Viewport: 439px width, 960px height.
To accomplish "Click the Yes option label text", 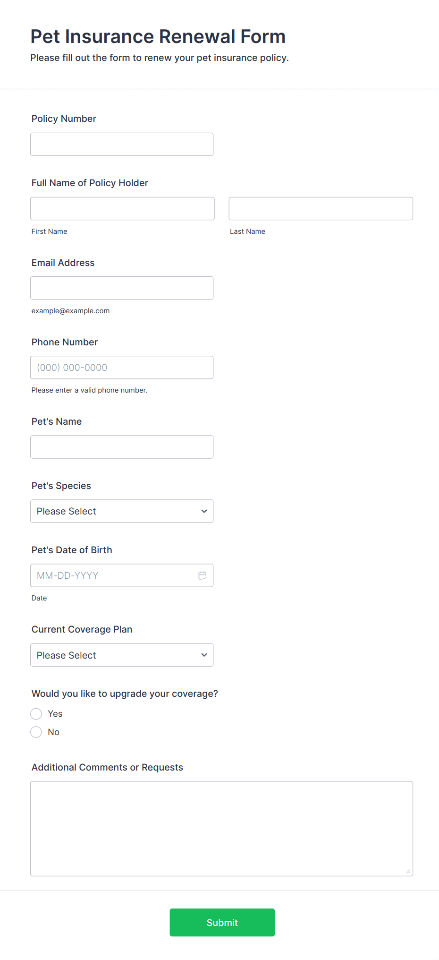I will pyautogui.click(x=55, y=713).
